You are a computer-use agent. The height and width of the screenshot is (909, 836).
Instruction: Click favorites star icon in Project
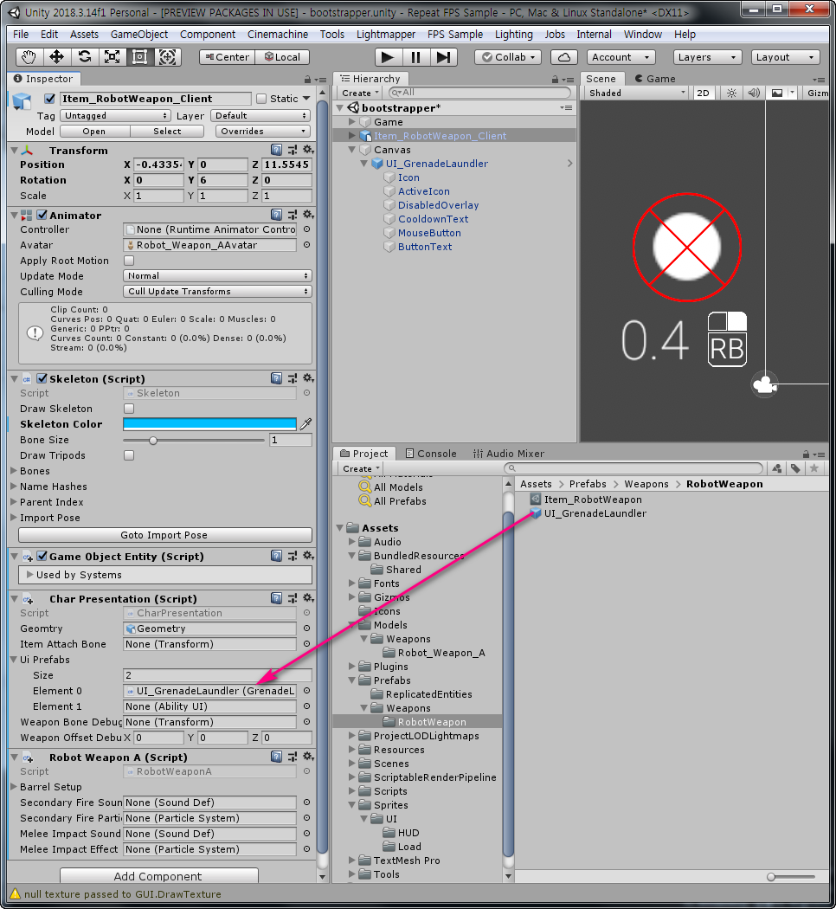click(814, 468)
